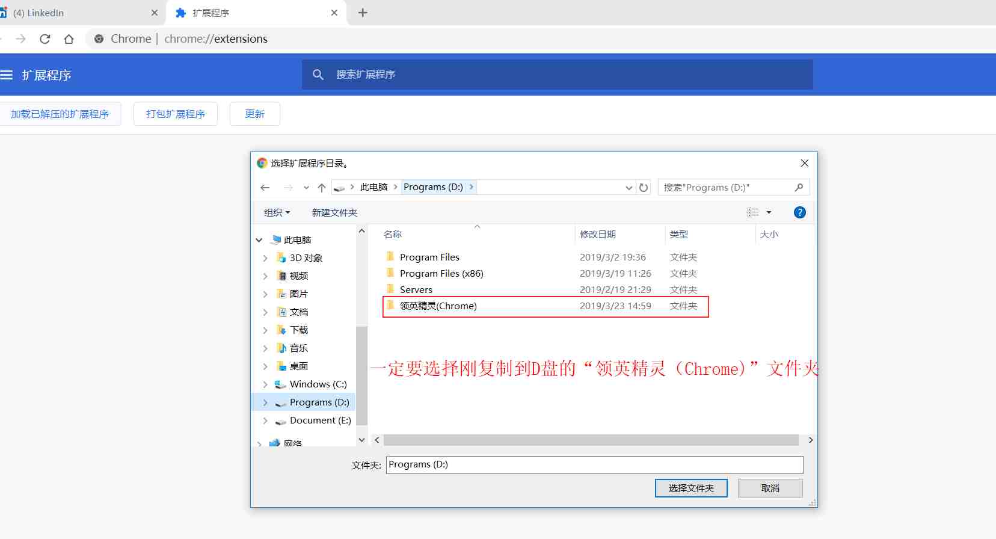
Task: Click the 搜索扩展程序 search field
Action: click(558, 75)
